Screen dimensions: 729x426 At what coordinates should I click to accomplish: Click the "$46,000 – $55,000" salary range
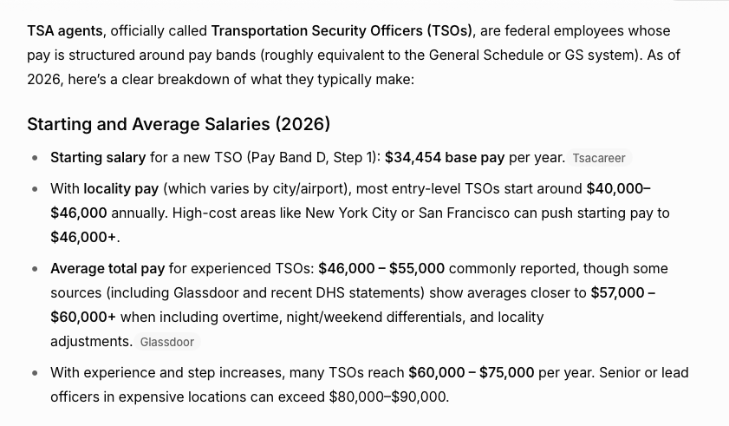click(x=381, y=268)
